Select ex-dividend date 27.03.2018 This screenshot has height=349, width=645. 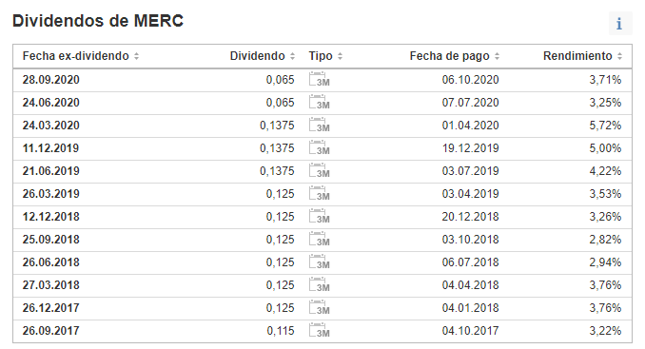click(51, 285)
